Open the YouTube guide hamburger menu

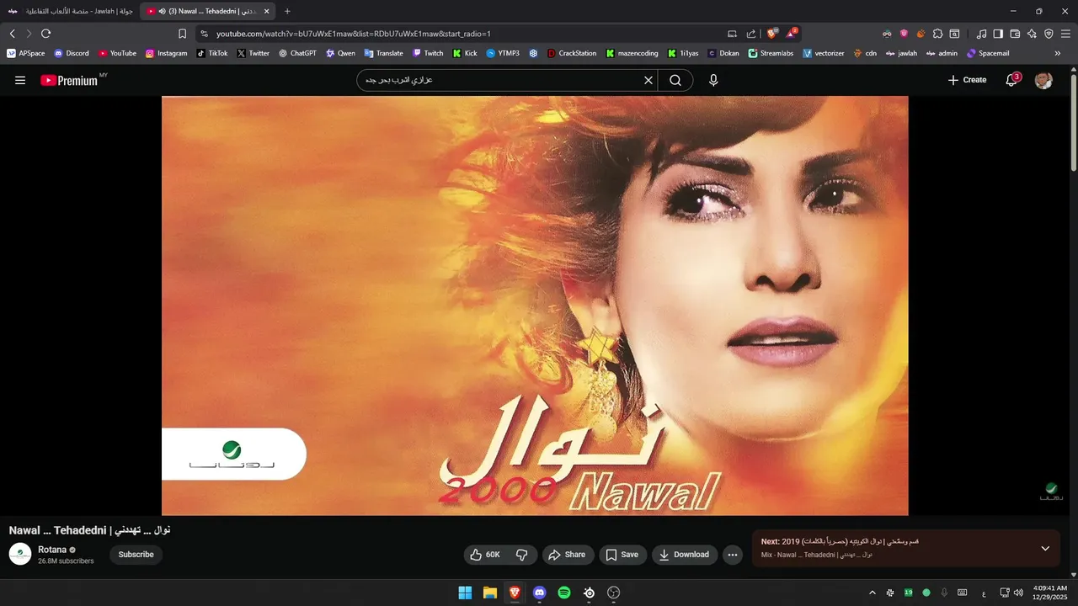(x=20, y=80)
